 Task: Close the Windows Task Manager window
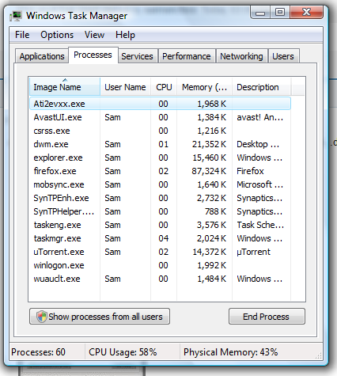(306, 12)
